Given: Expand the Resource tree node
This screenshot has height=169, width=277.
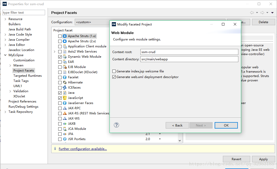Looking at the screenshot, I should 5,19.
